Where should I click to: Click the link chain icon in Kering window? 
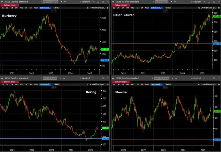pyautogui.click(x=64, y=78)
